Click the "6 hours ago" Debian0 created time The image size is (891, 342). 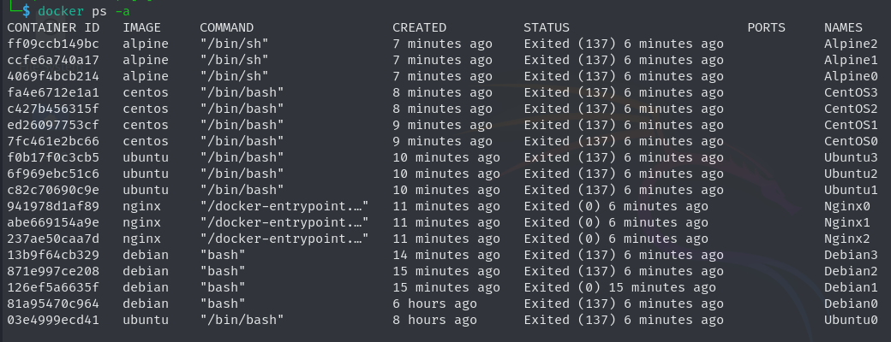point(434,304)
